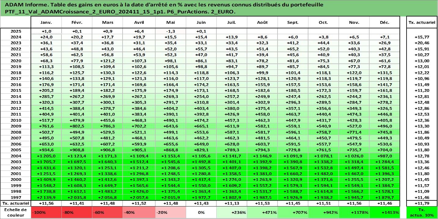
Task: Select the +10,27 actuarial rate for 2021
Action: pos(422,55)
